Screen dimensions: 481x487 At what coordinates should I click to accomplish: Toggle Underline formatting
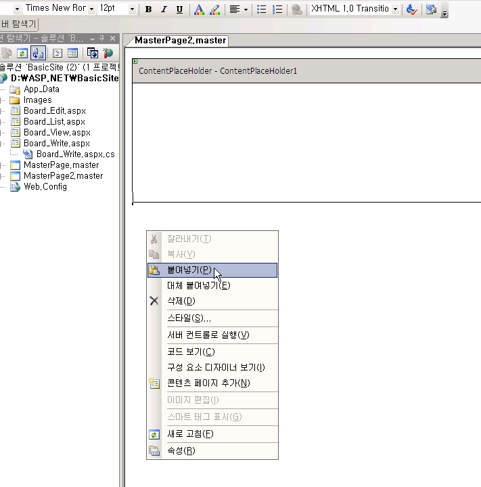179,9
